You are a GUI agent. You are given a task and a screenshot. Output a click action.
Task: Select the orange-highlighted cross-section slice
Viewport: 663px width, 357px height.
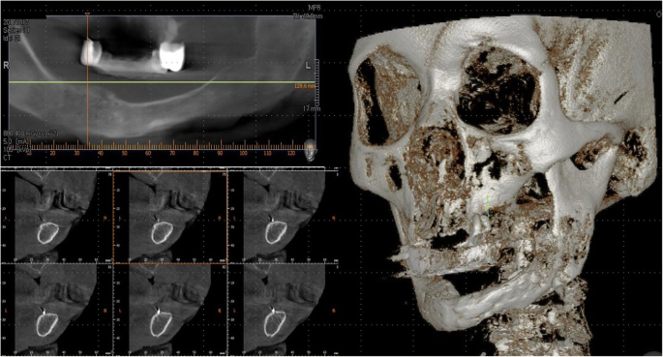[170, 217]
